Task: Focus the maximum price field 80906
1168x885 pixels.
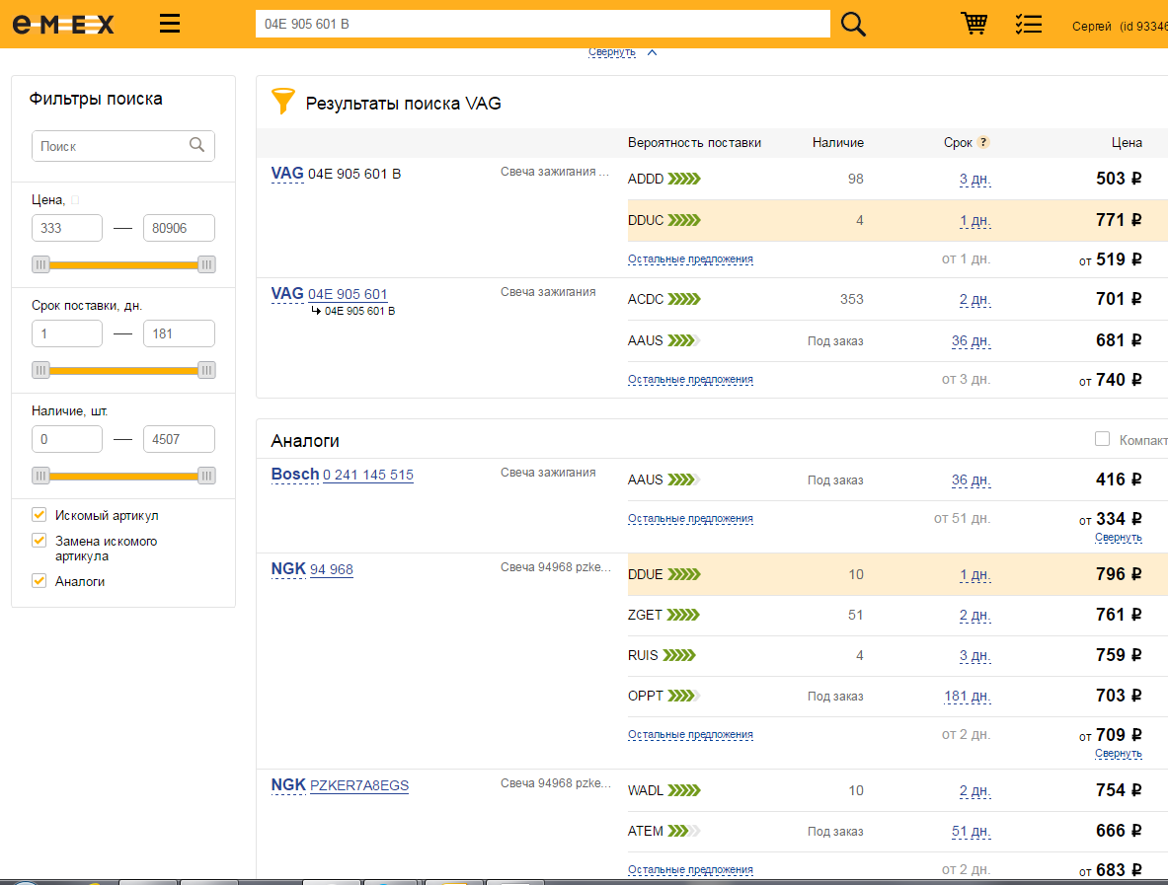Action: point(179,228)
